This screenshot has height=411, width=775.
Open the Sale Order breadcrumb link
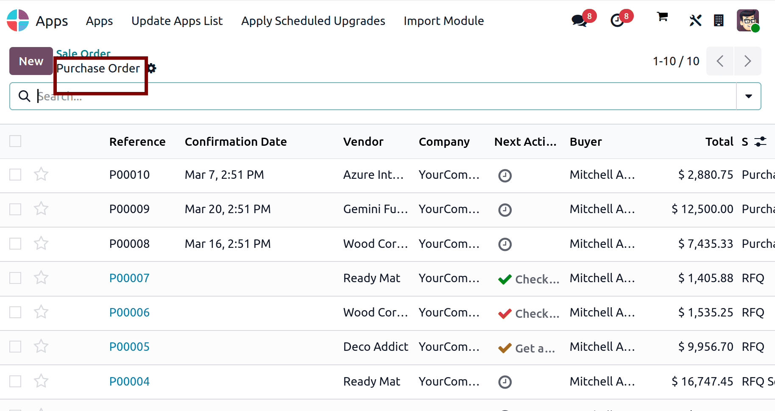point(83,53)
